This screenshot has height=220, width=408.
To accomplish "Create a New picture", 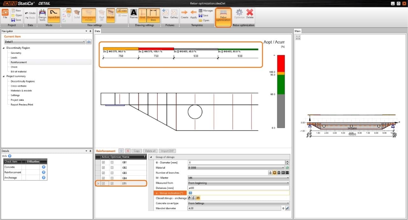I will [x=166, y=15].
